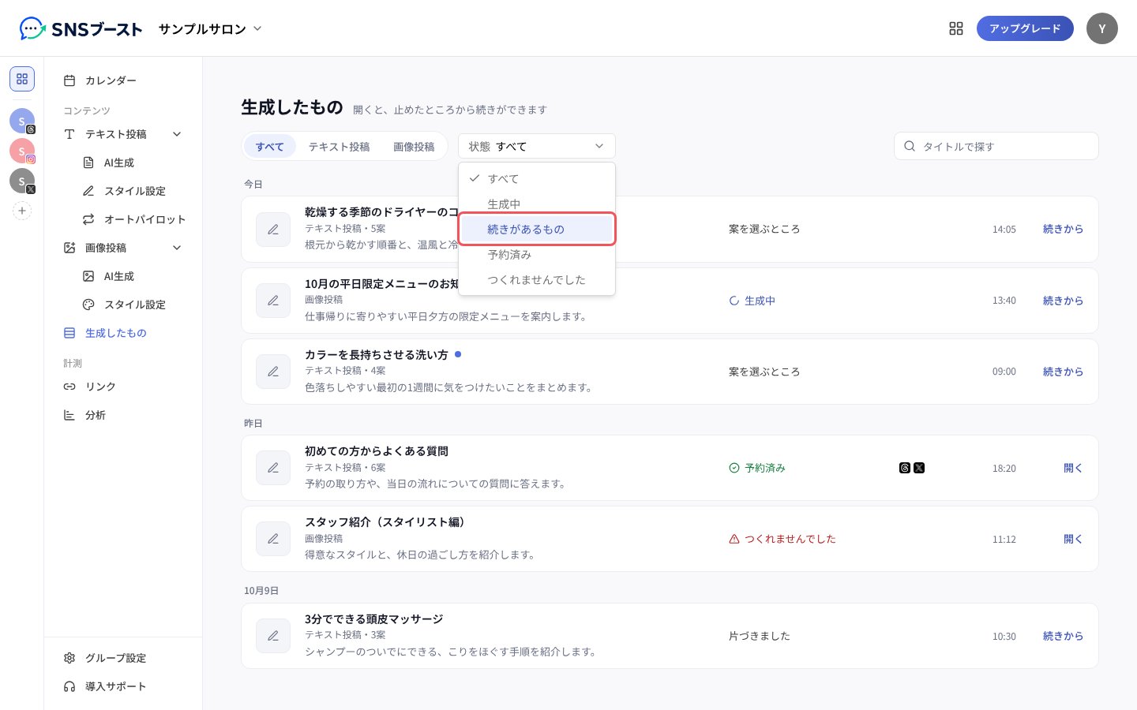Open リンク in the sidebar
This screenshot has height=710, width=1137.
coord(123,387)
